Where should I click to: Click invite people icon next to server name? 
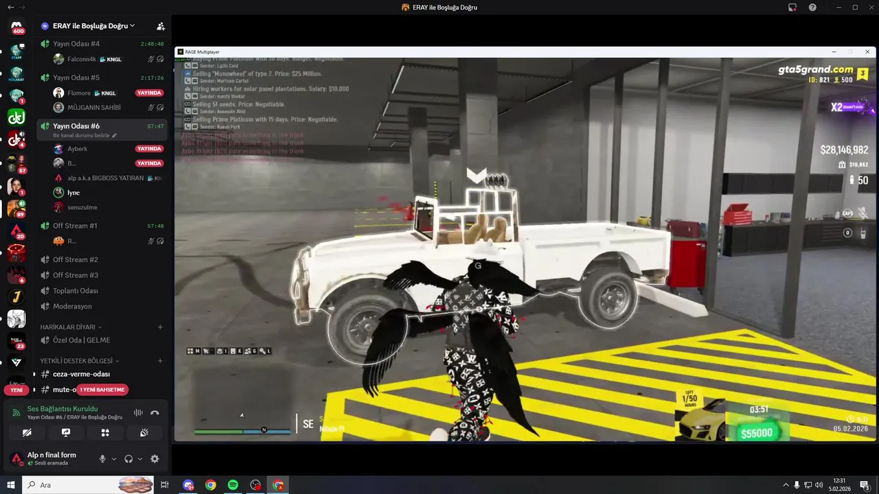click(x=161, y=26)
